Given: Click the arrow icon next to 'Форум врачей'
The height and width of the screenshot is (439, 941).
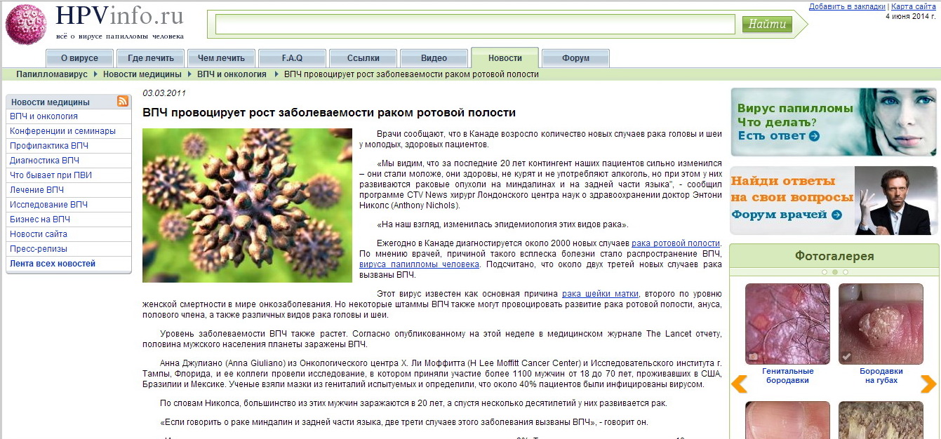Looking at the screenshot, I should (836, 215).
